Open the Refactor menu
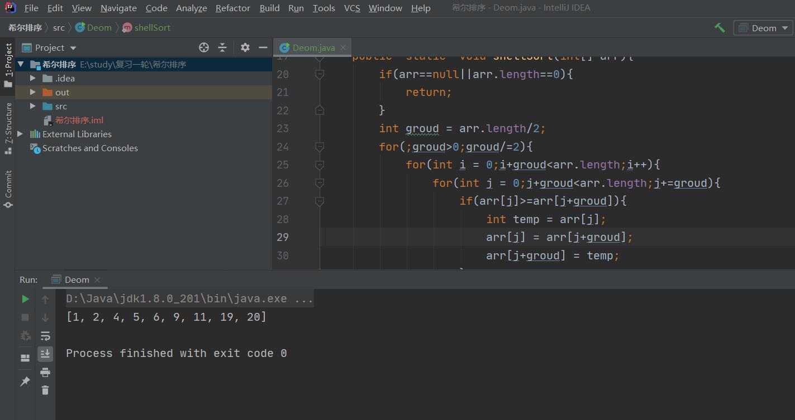This screenshot has height=420, width=795. point(233,8)
